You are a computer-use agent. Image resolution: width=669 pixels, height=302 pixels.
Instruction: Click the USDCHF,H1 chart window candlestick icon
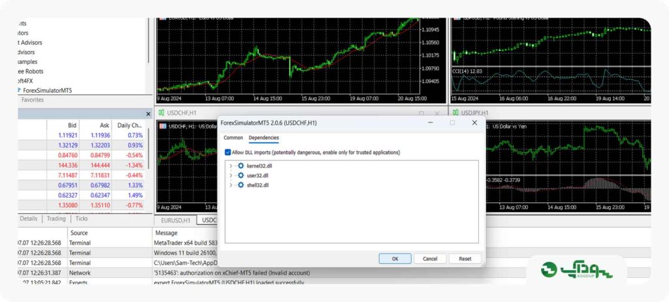click(x=161, y=113)
